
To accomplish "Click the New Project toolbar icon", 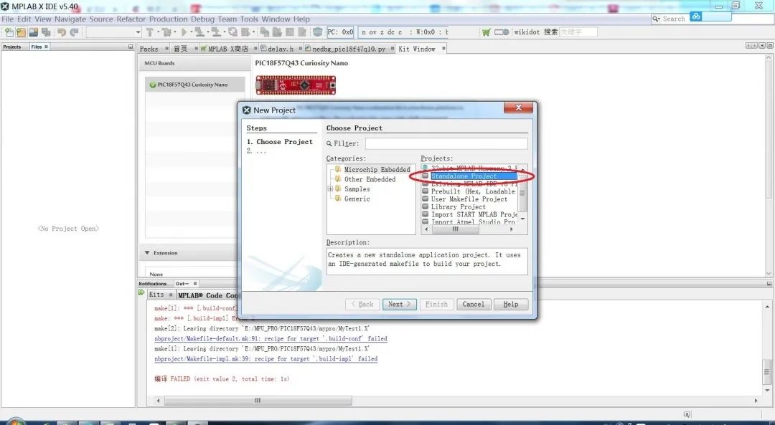I will [x=22, y=32].
